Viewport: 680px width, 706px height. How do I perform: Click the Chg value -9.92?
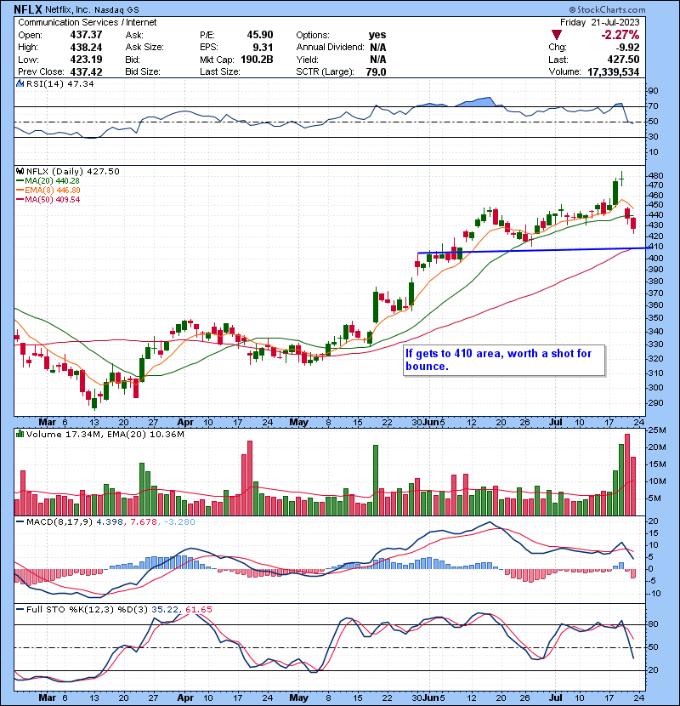tap(627, 48)
